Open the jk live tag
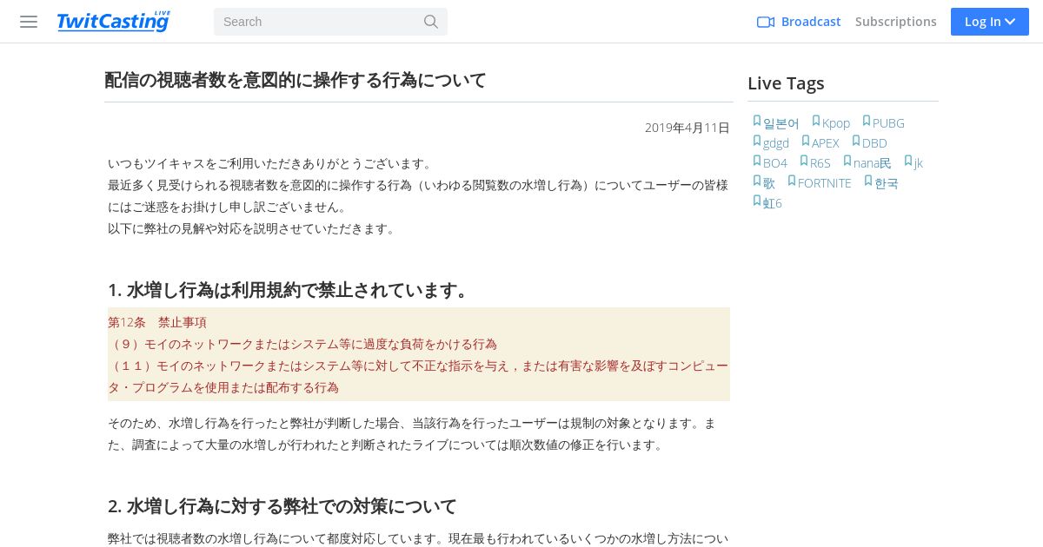 [x=919, y=163]
